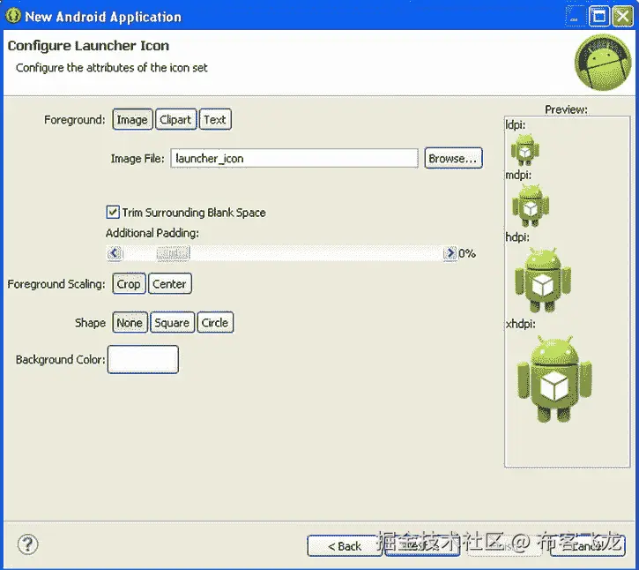Minimize the New Android Application window

[575, 16]
